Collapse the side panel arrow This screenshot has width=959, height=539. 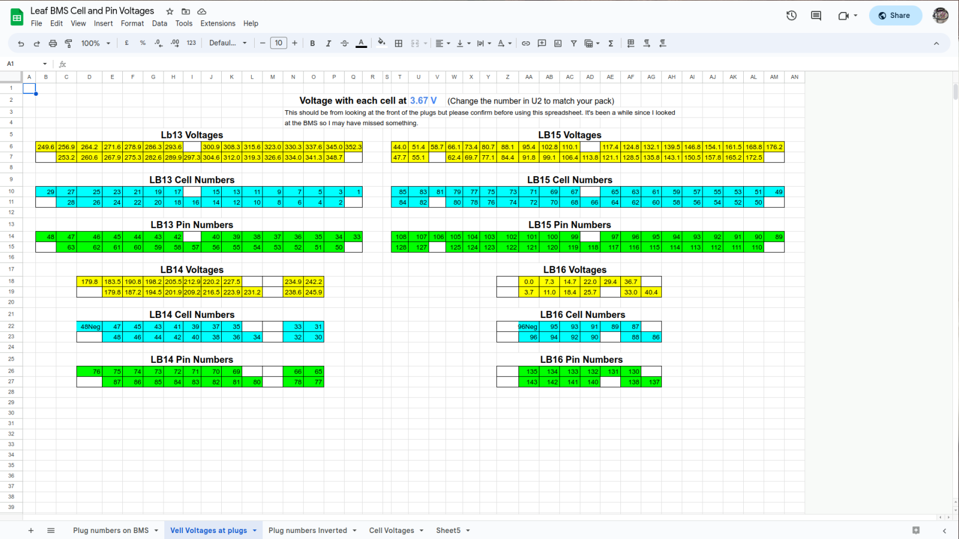point(944,531)
